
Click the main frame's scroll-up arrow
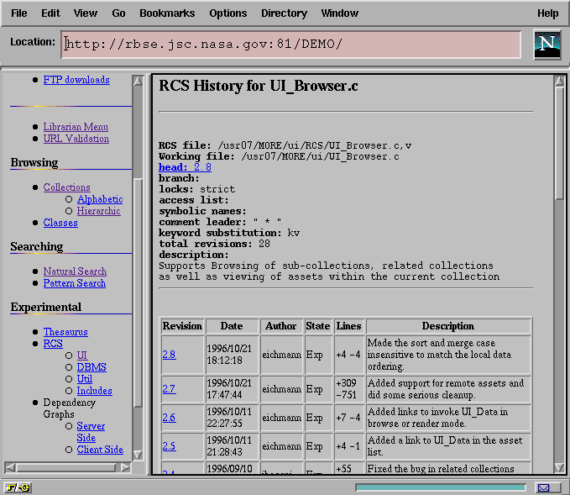tap(560, 80)
